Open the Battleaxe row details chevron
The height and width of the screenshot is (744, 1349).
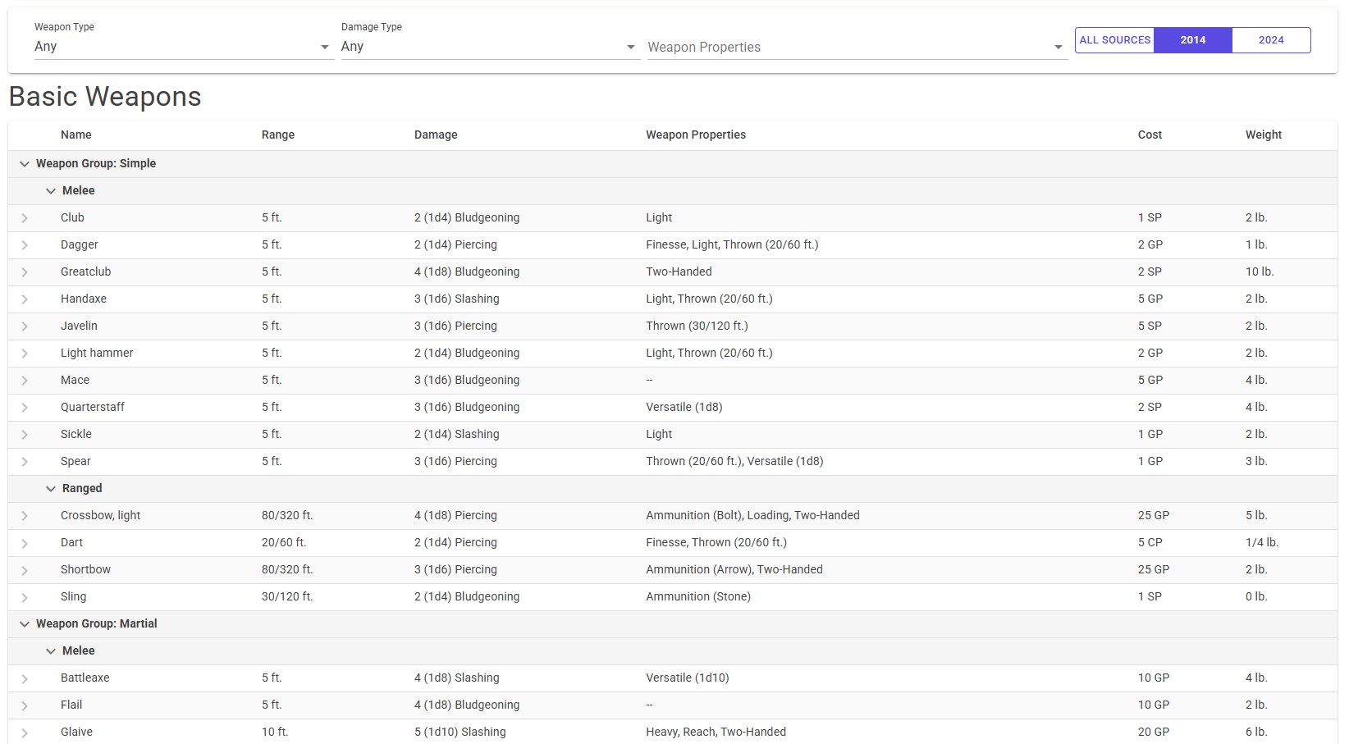pos(25,678)
